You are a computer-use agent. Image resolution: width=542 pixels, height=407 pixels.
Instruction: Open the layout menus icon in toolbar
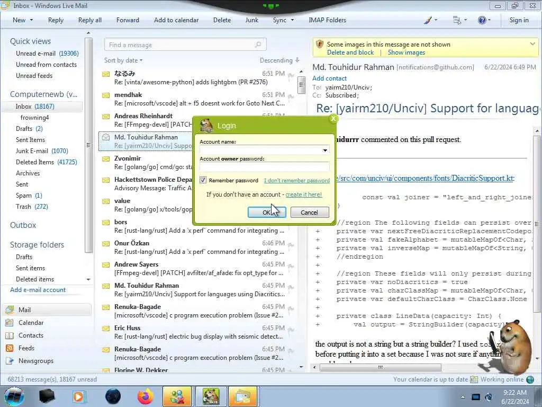click(x=457, y=21)
